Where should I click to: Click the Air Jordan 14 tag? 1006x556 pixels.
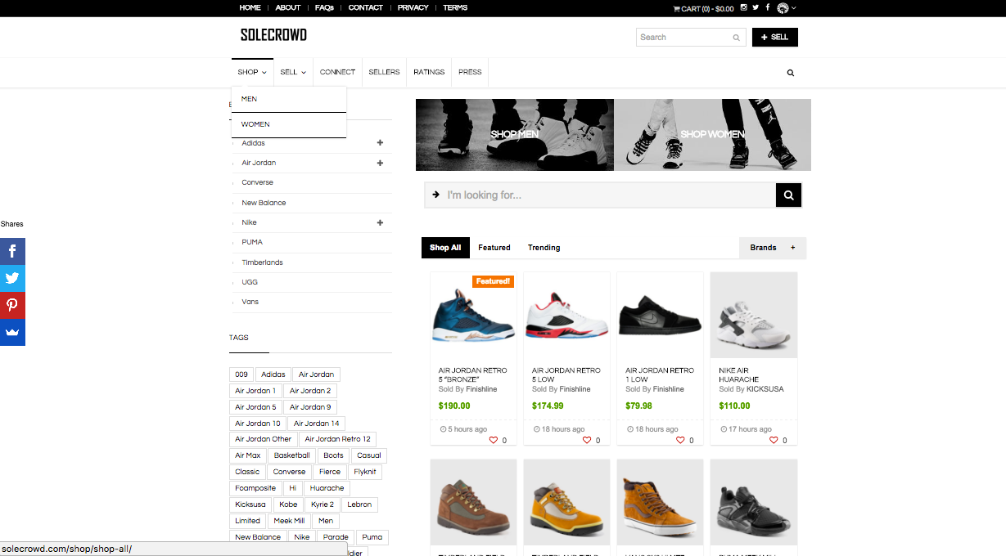pyautogui.click(x=317, y=424)
